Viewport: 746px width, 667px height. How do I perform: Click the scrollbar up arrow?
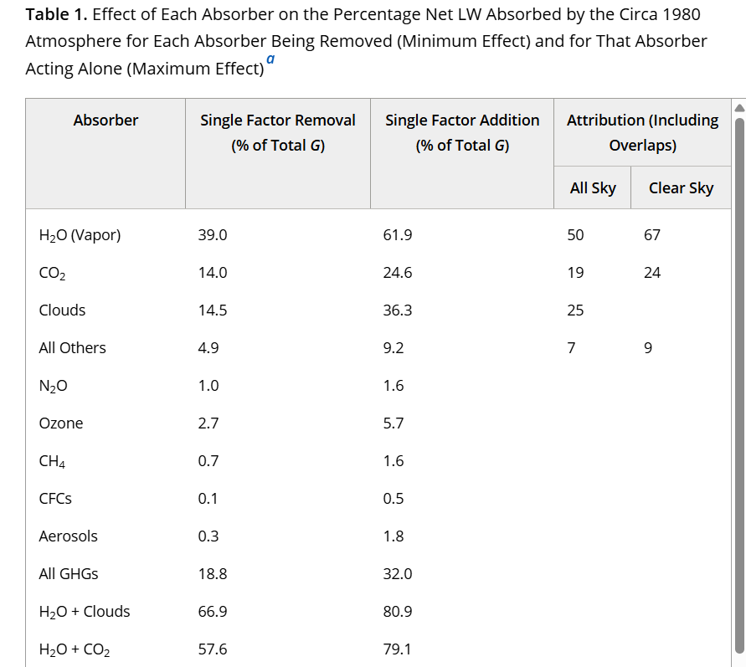tap(740, 108)
